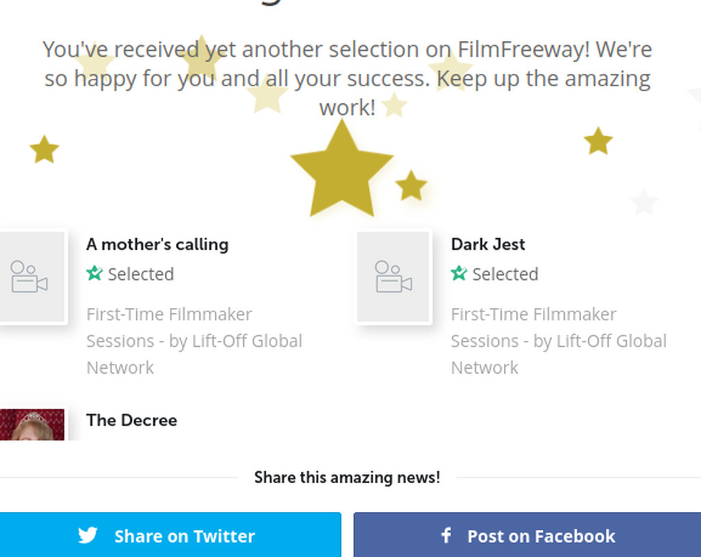Click the gold star at the far left edge
The image size is (701, 557).
pyautogui.click(x=44, y=149)
